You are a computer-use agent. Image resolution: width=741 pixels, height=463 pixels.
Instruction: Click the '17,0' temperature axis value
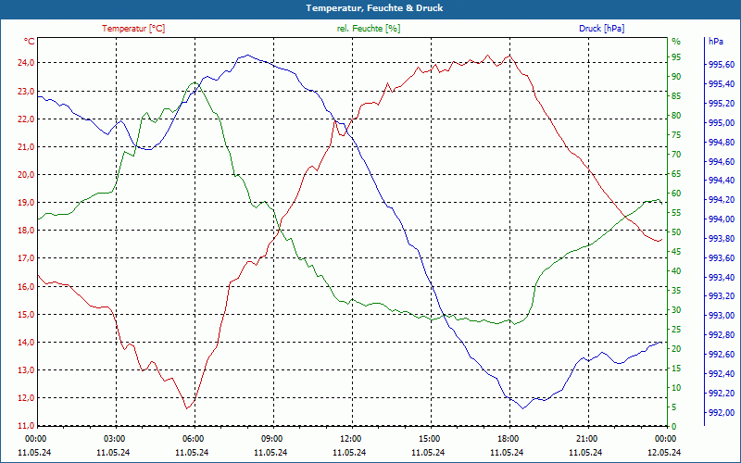pyautogui.click(x=26, y=258)
